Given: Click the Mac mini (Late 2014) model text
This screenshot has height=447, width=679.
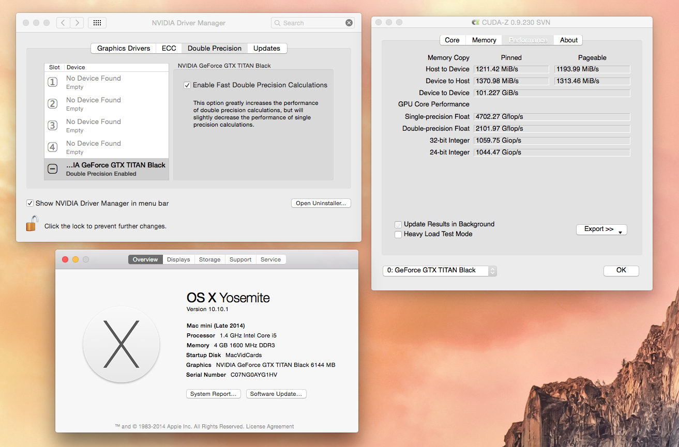Looking at the screenshot, I should (x=216, y=326).
